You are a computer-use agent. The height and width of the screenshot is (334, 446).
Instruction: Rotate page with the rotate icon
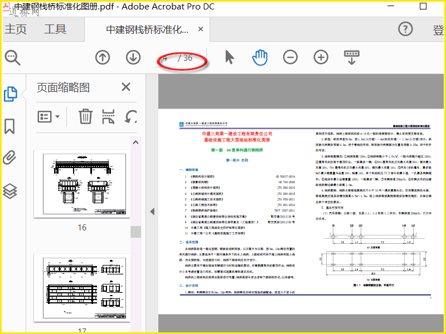point(131,117)
